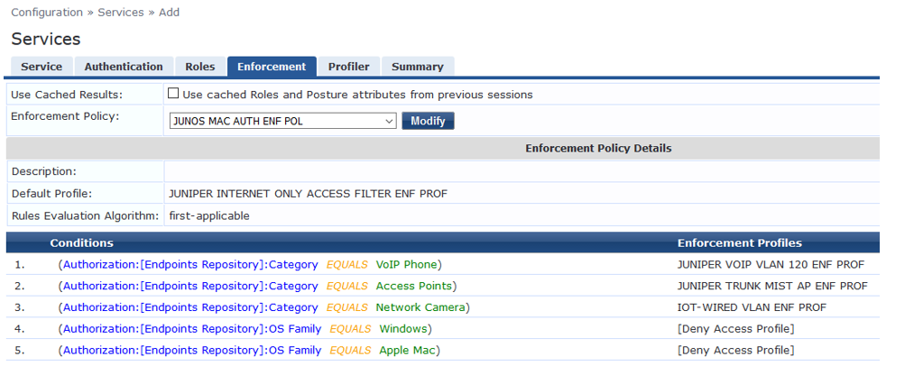This screenshot has width=914, height=375.
Task: Go to the Roles tab
Action: (200, 67)
